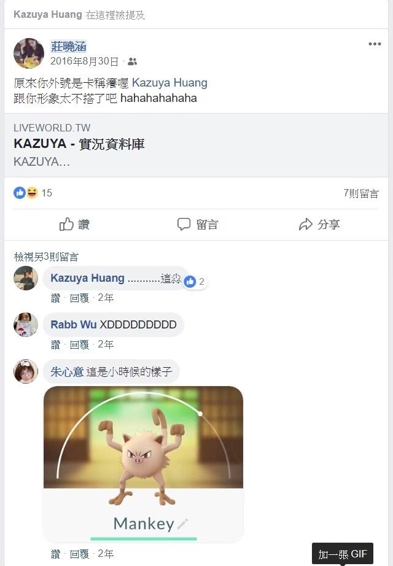Click the speech bubble 留言 comment icon
Viewport: 393px width, 566px height.
[x=184, y=224]
